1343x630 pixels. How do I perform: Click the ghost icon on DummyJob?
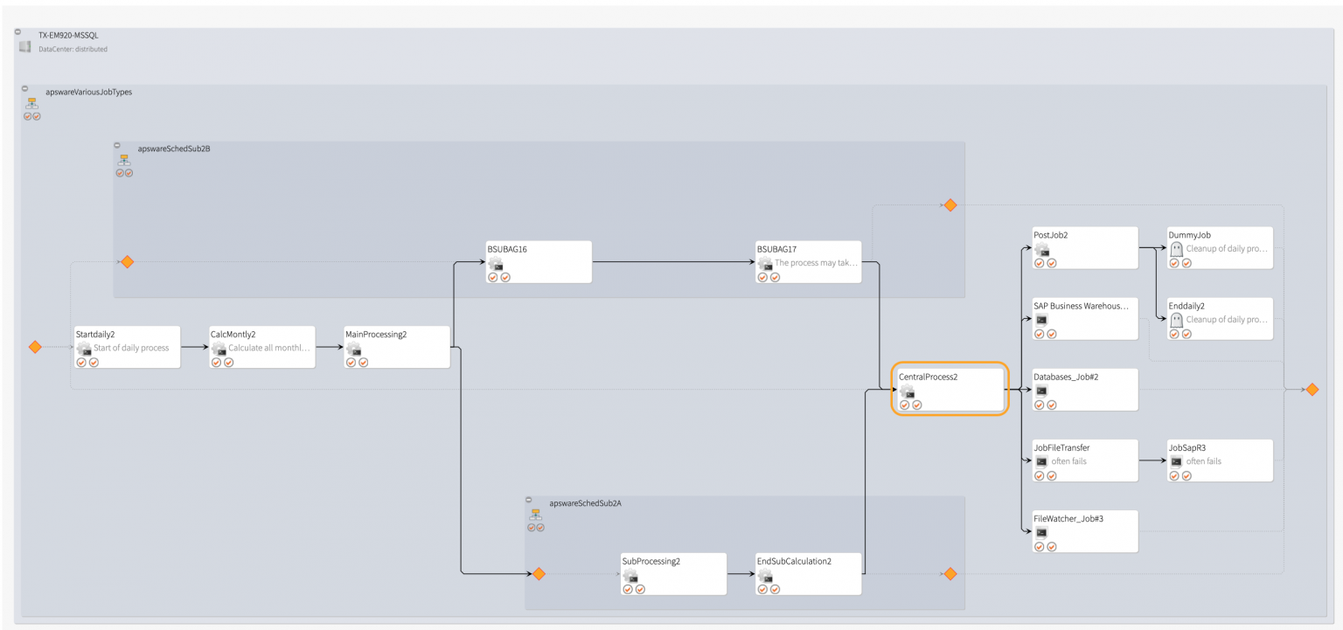coord(1176,248)
